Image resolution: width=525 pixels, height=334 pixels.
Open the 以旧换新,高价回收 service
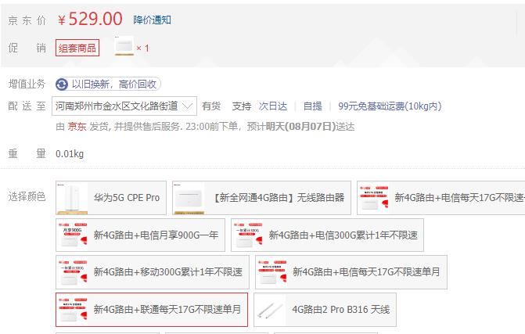click(x=108, y=84)
